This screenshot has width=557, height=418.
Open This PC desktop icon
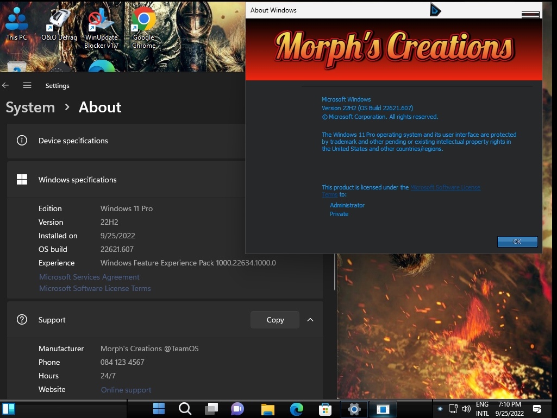click(16, 23)
